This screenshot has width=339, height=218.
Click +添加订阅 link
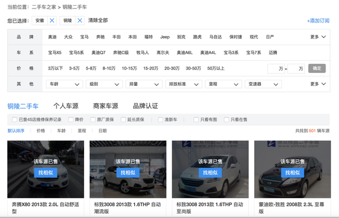point(318,21)
